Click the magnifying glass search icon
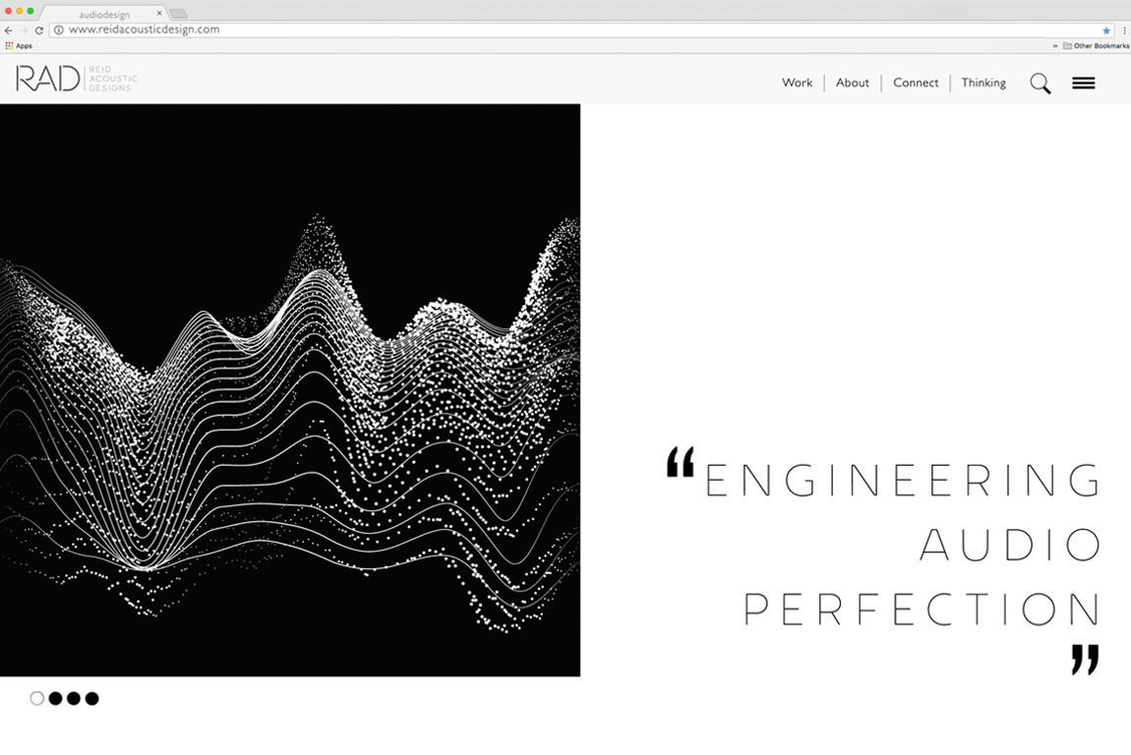 tap(1040, 84)
